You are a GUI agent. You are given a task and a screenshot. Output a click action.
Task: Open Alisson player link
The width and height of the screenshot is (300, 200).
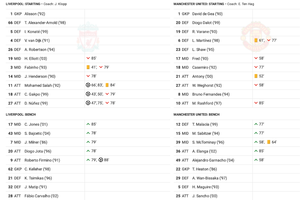point(35,14)
